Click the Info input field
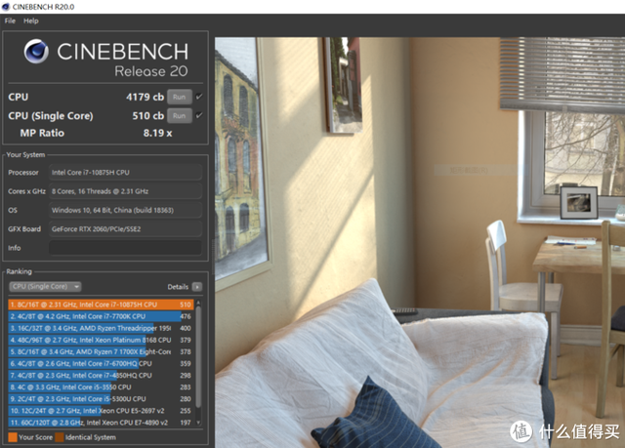 tap(125, 248)
